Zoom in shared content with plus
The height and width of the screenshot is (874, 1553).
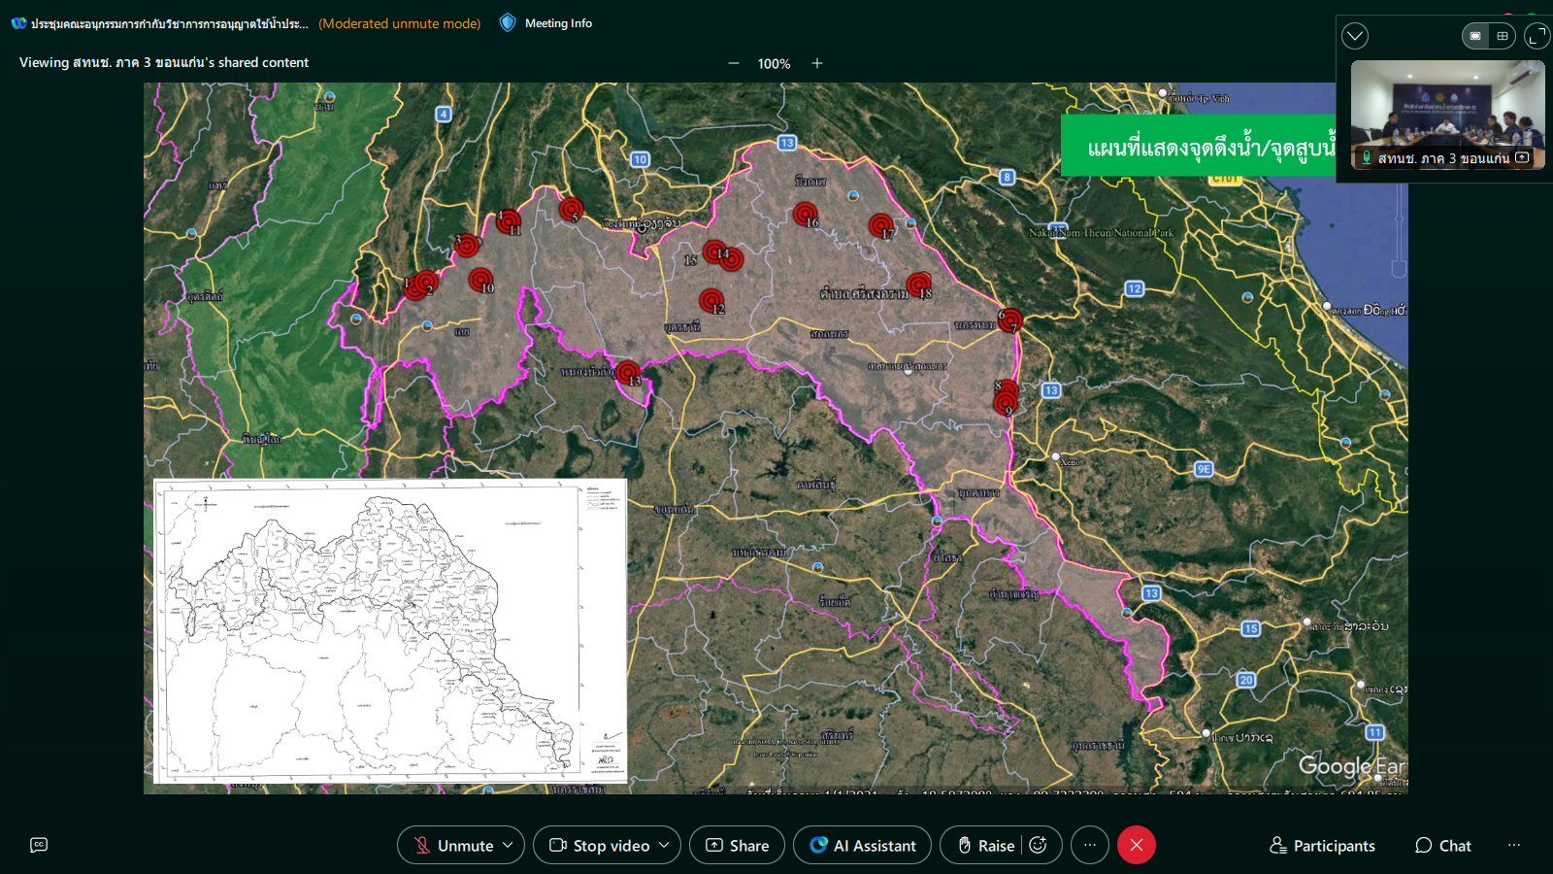[x=817, y=63]
